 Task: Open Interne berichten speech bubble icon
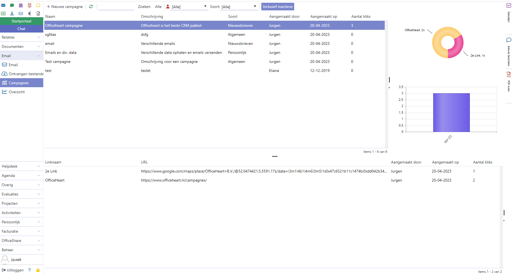point(509,40)
